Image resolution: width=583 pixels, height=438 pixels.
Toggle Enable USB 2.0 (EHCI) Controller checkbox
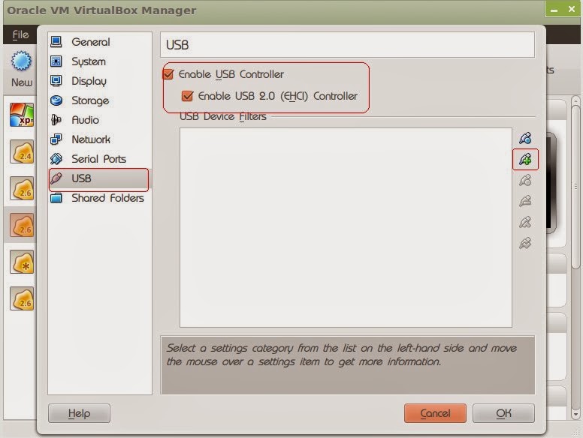(187, 96)
